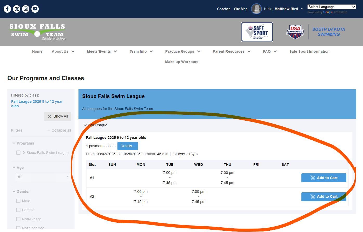Open the Safe Sport badge
This screenshot has width=363, height=232.
coord(257,32)
